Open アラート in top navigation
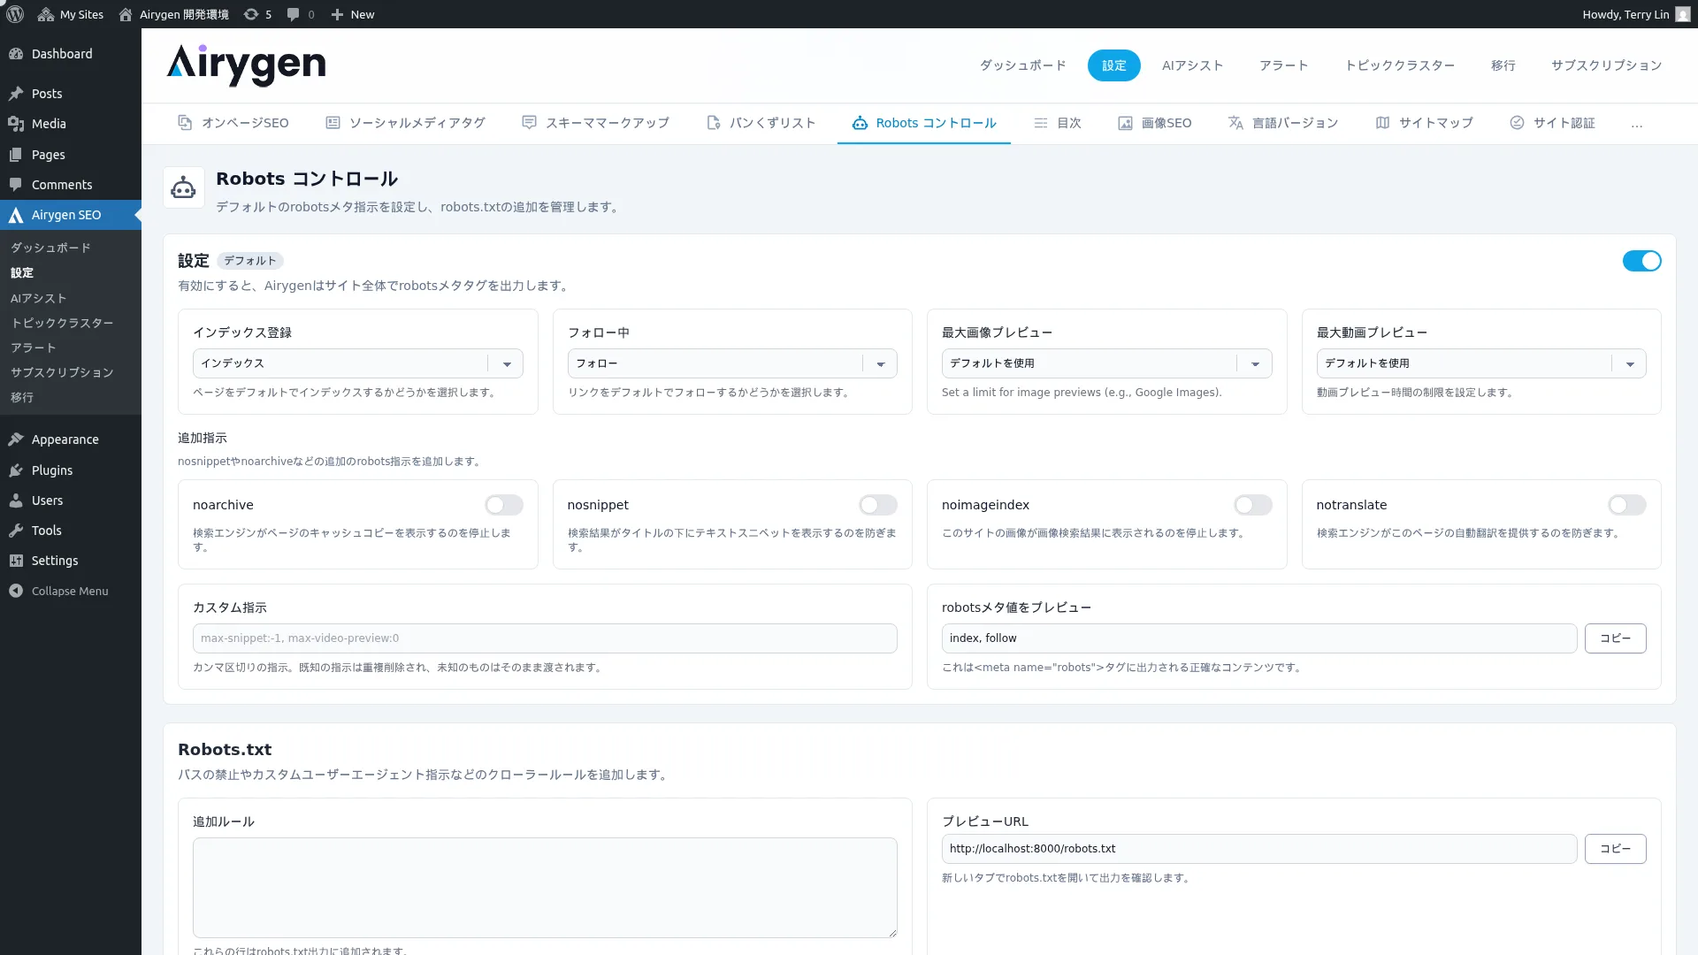Viewport: 1698px width, 955px height. [x=1283, y=65]
